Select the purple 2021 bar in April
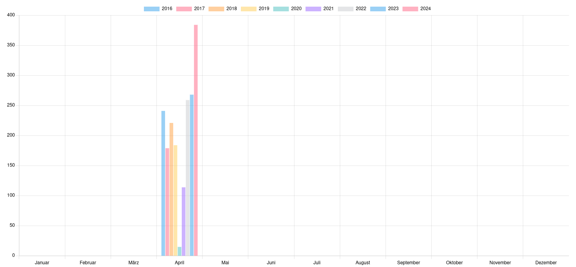The image size is (576, 267). click(x=183, y=221)
